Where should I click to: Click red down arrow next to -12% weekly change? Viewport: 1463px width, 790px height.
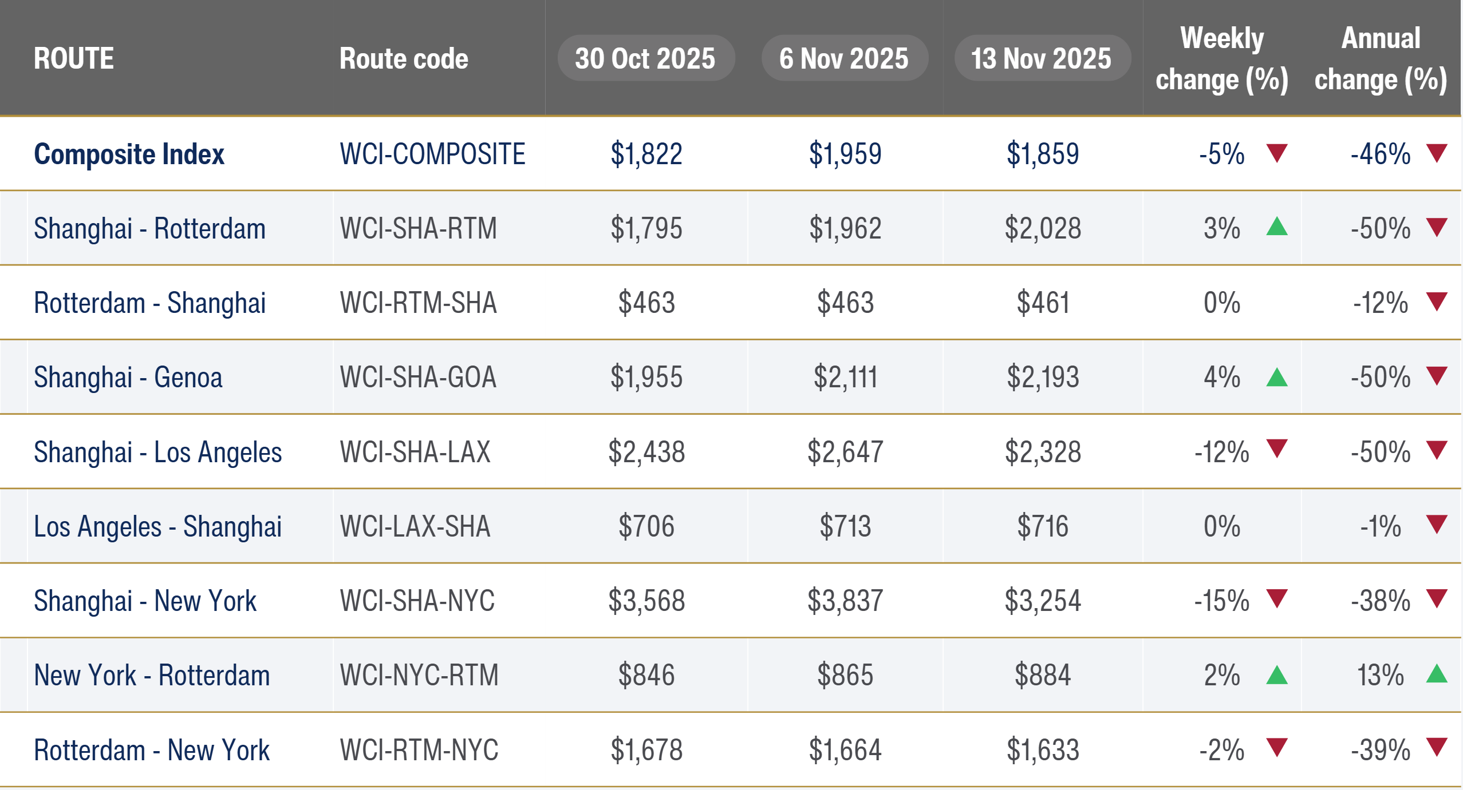tap(1277, 448)
